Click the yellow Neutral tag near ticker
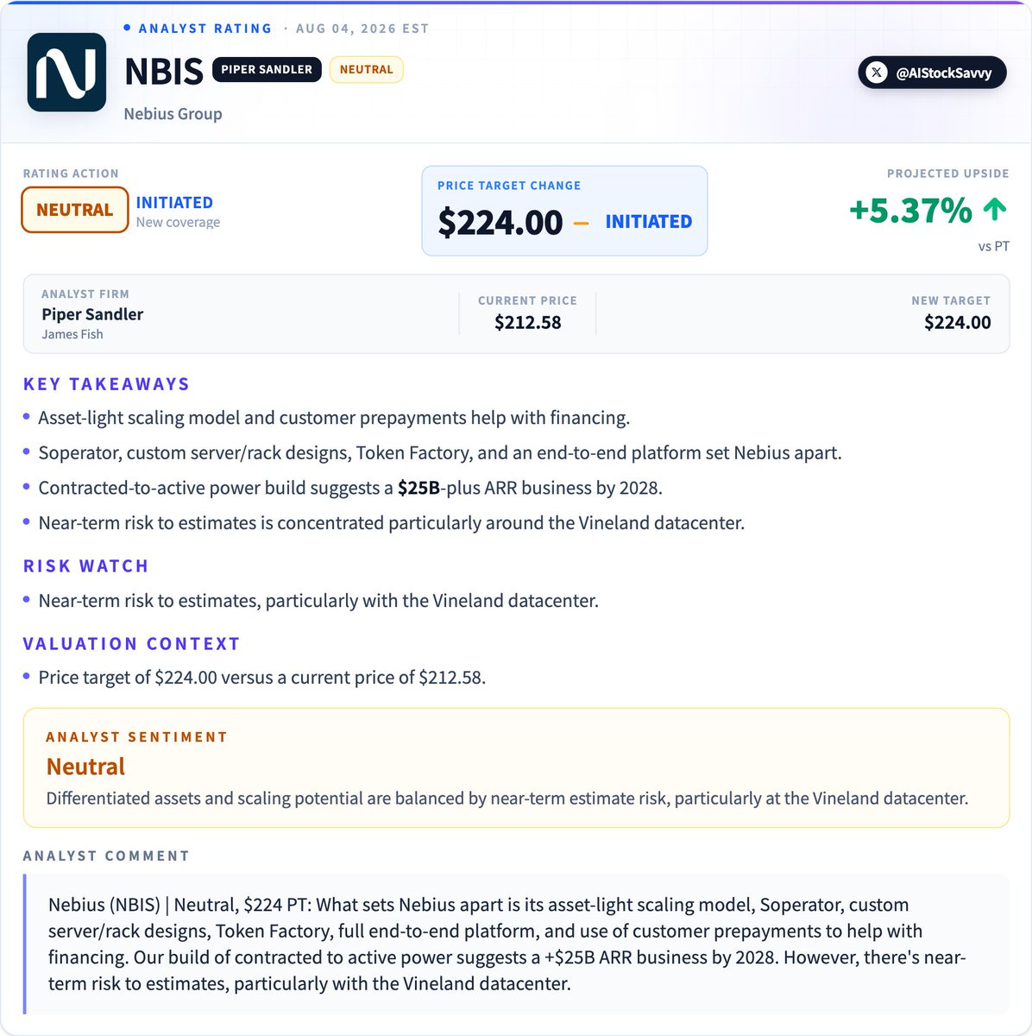This screenshot has height=1036, width=1032. click(x=366, y=69)
